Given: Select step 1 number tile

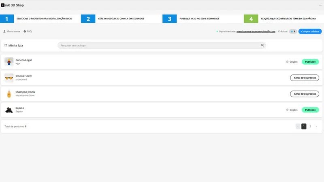Looking at the screenshot, I should pyautogui.click(x=7, y=19).
